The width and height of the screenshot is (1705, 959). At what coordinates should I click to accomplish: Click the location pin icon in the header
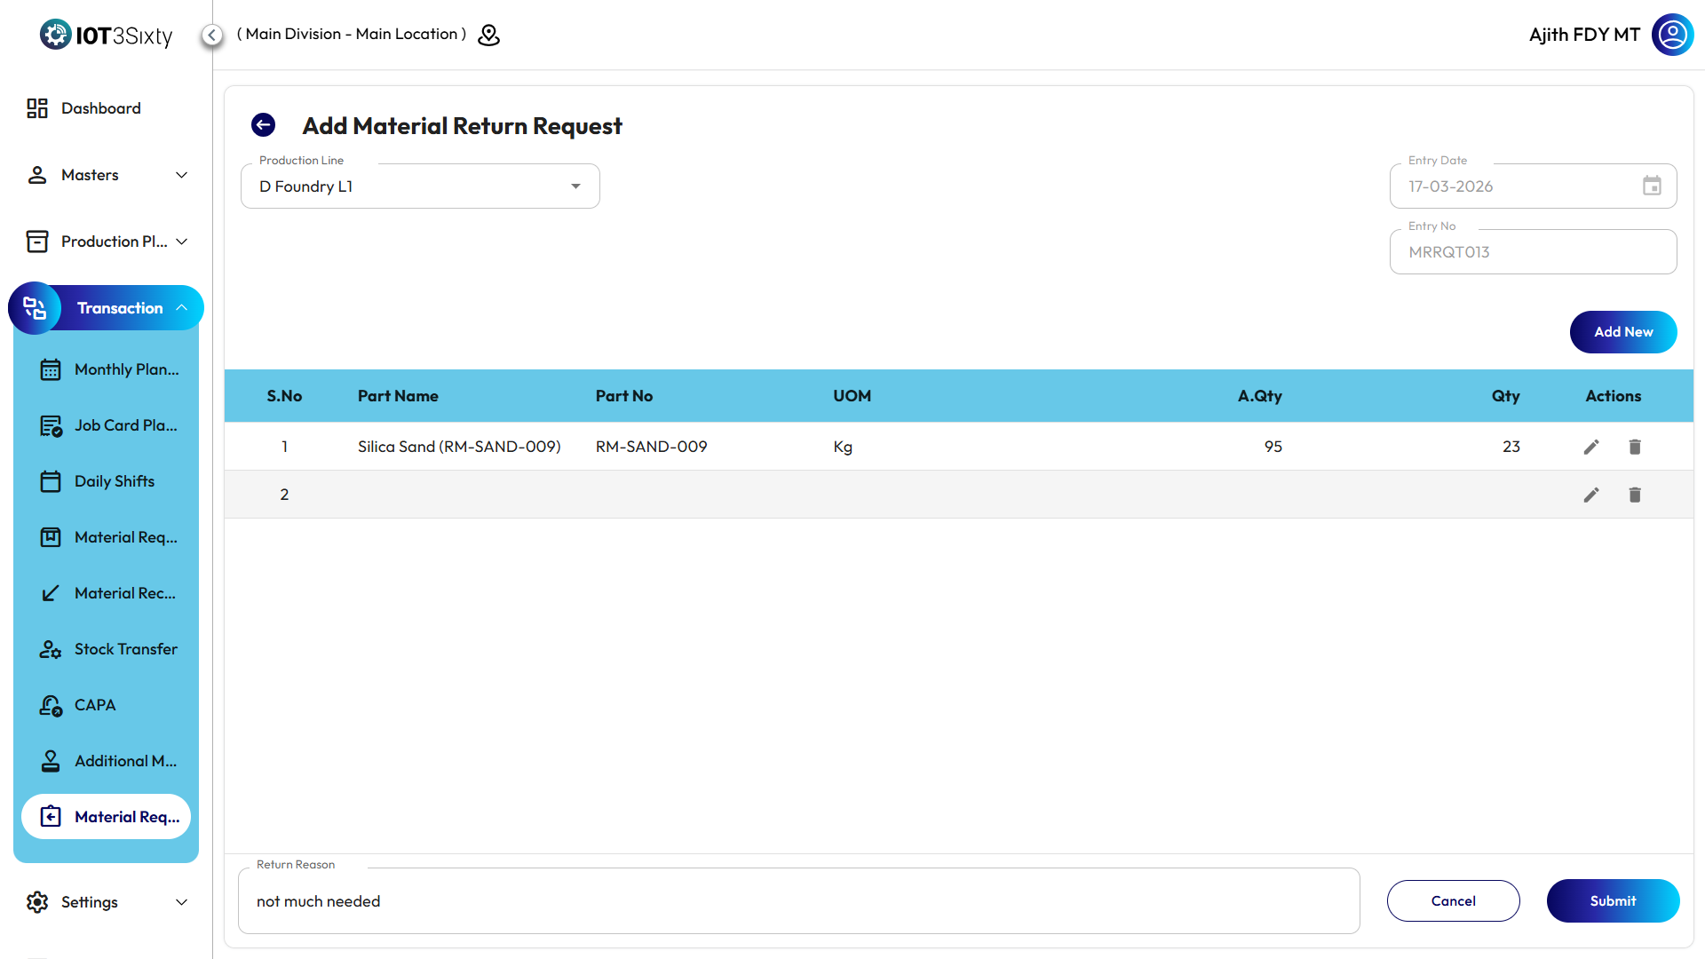pos(488,35)
